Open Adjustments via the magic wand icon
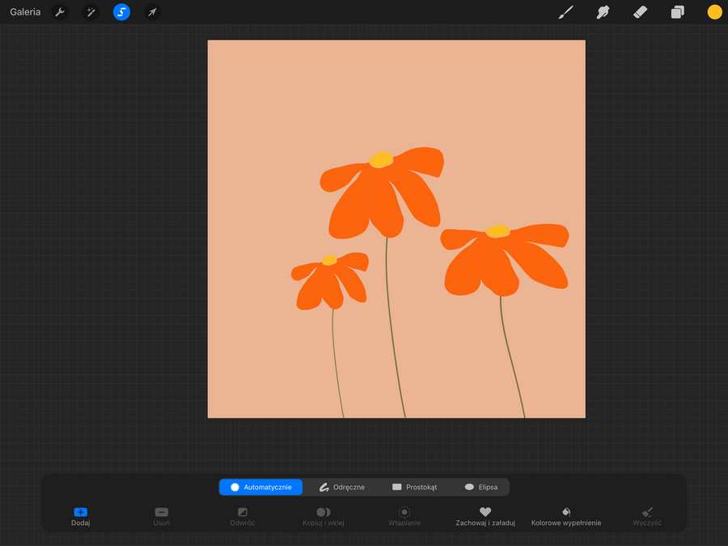 (x=90, y=11)
